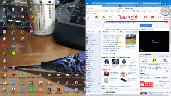The height and width of the screenshot is (96, 171).
Task: Open the address bar URL dropdown arrow
Action: click(135, 3)
